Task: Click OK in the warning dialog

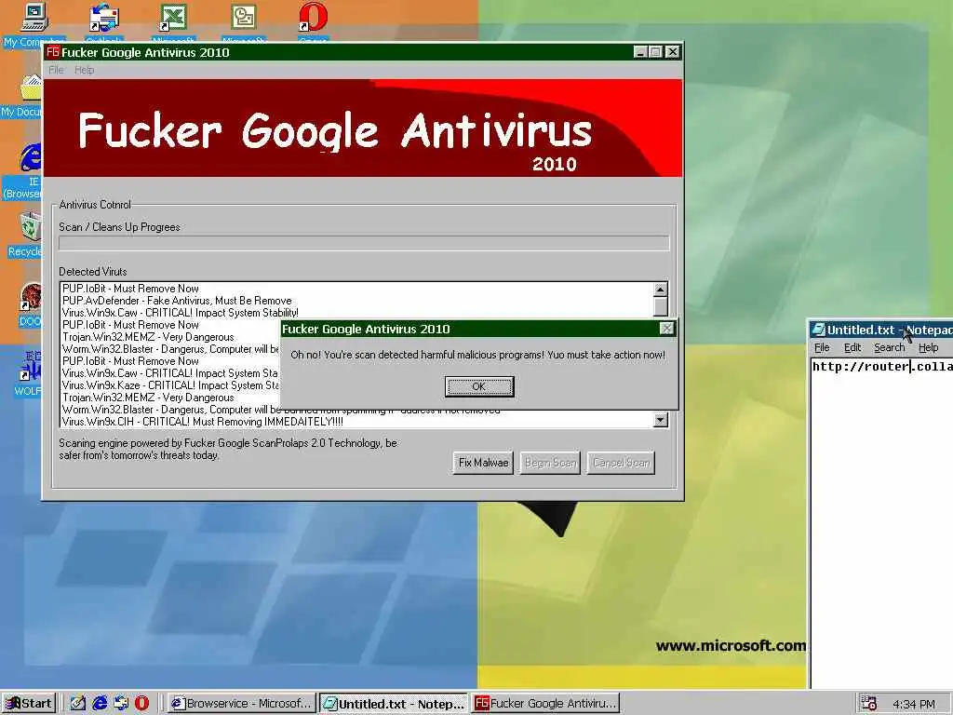Action: [x=479, y=386]
